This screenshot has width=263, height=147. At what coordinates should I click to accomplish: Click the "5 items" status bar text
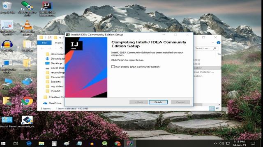(46, 109)
